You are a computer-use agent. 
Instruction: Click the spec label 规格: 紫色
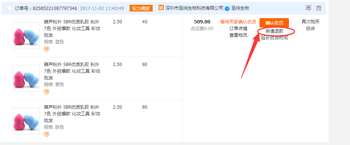tap(54, 85)
